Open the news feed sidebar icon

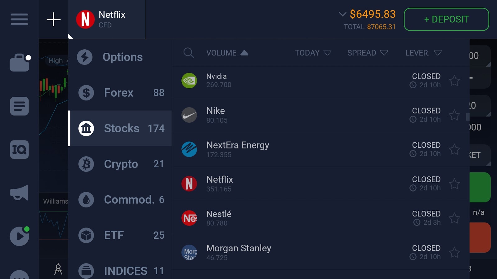(x=19, y=106)
